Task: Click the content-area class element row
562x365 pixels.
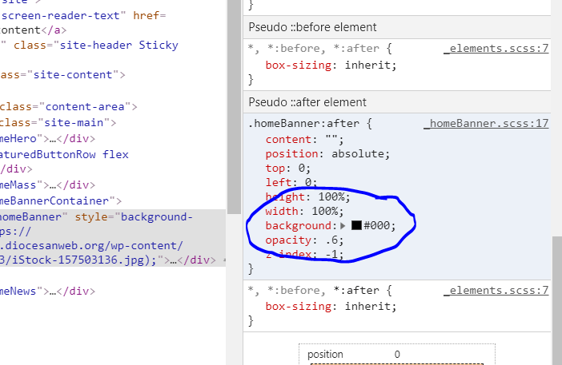Action: point(68,106)
